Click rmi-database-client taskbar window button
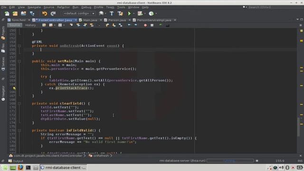Viewport: 304px width, 171px height. pyautogui.click(x=63, y=168)
